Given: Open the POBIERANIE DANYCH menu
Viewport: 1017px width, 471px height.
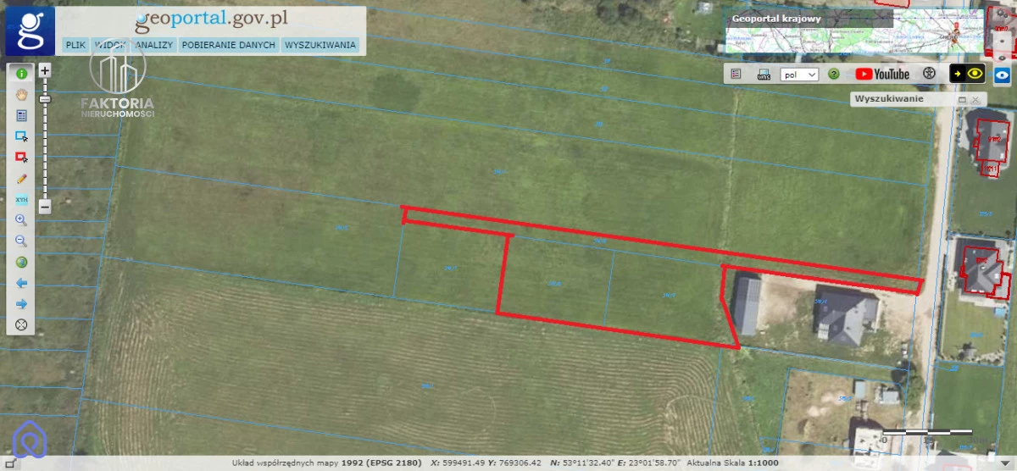Looking at the screenshot, I should coord(228,45).
